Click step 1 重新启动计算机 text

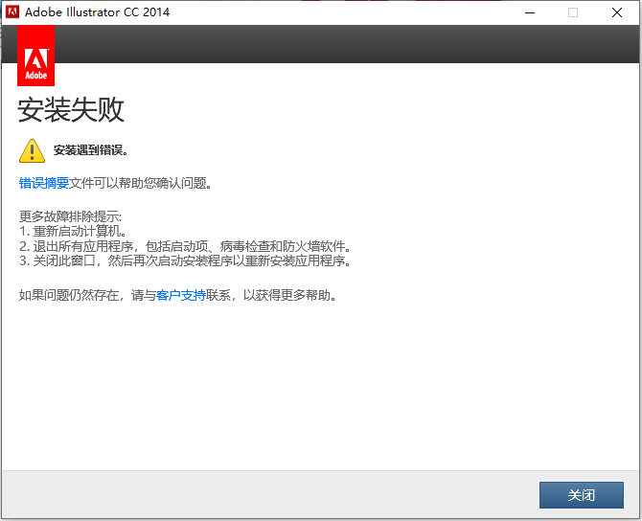pyautogui.click(x=73, y=231)
